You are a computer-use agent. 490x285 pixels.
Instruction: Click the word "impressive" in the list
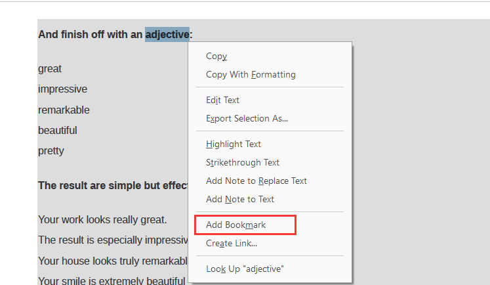tap(62, 89)
